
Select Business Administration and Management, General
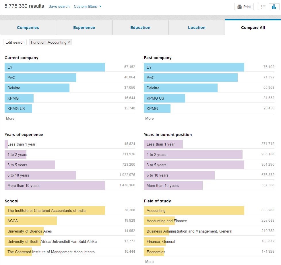209,231
